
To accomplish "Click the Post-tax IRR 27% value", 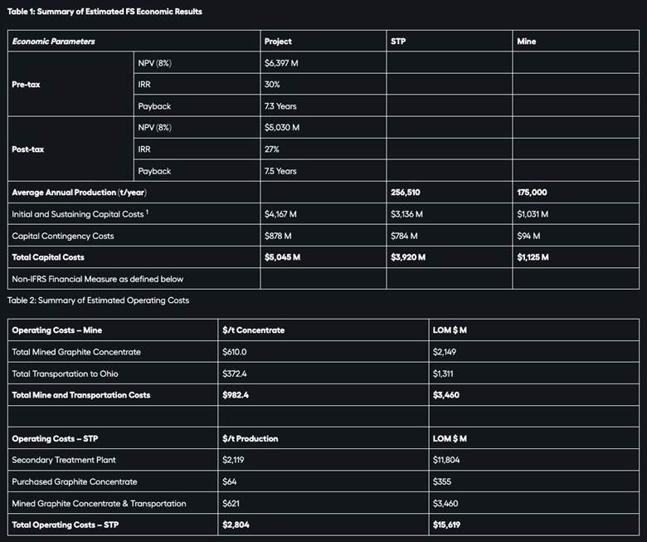I will click(272, 149).
